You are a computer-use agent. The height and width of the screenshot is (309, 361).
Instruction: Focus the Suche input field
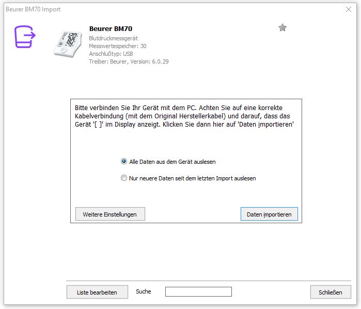(x=198, y=291)
